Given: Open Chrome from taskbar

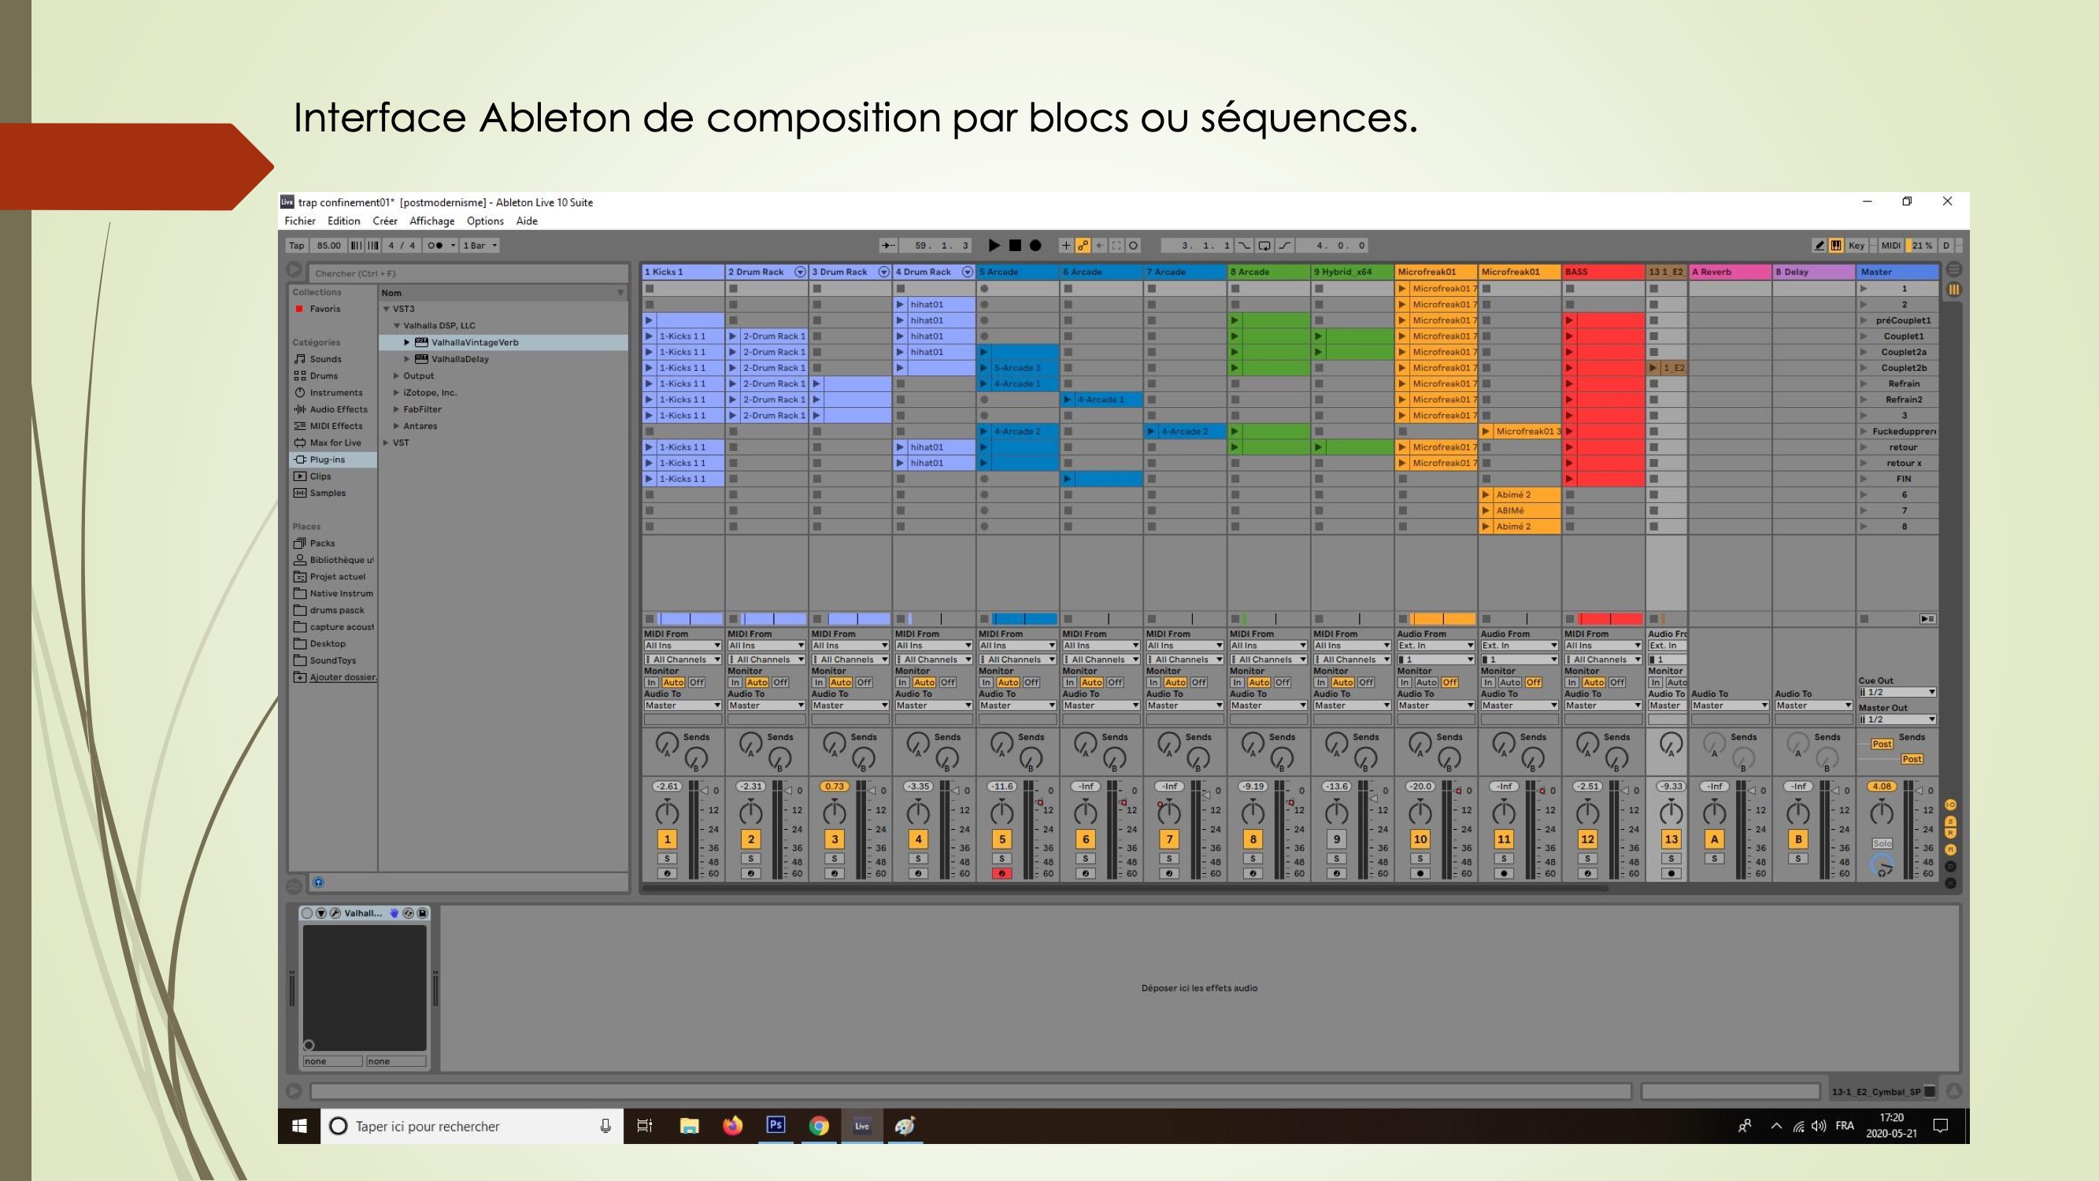Looking at the screenshot, I should tap(819, 1127).
